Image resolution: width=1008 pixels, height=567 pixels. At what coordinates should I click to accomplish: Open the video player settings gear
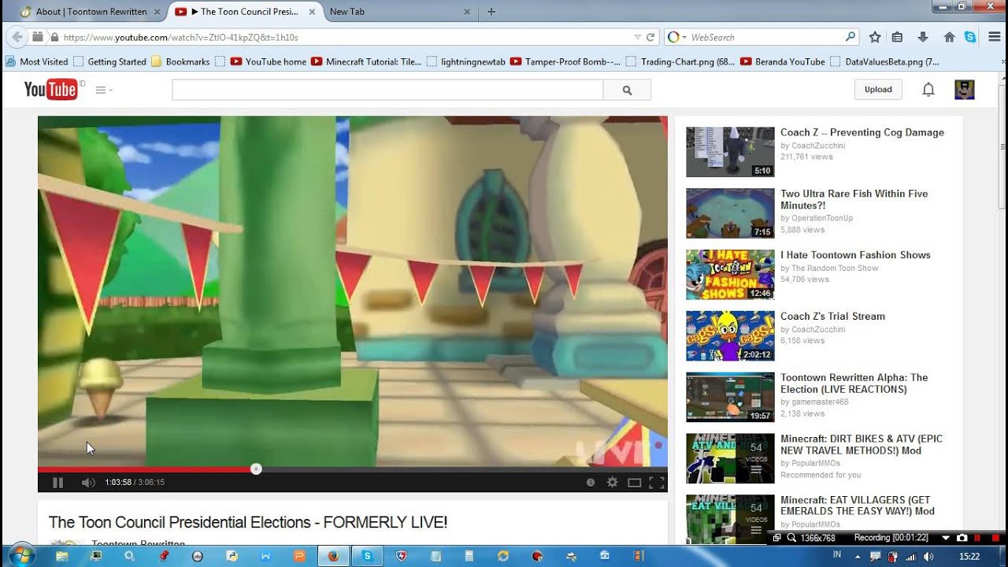612,483
